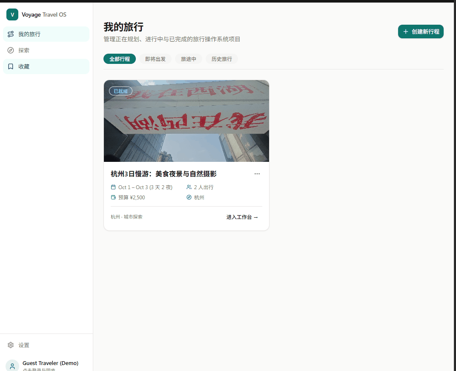Click the travelers icon next to 2 人出行

189,187
